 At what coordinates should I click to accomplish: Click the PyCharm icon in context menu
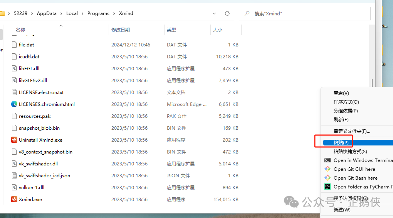(327, 187)
